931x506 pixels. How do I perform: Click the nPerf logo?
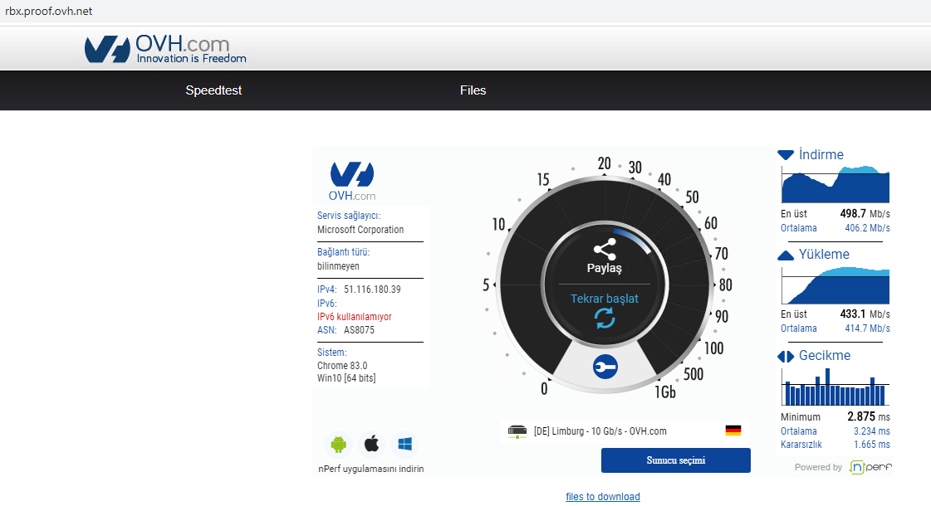tap(870, 467)
